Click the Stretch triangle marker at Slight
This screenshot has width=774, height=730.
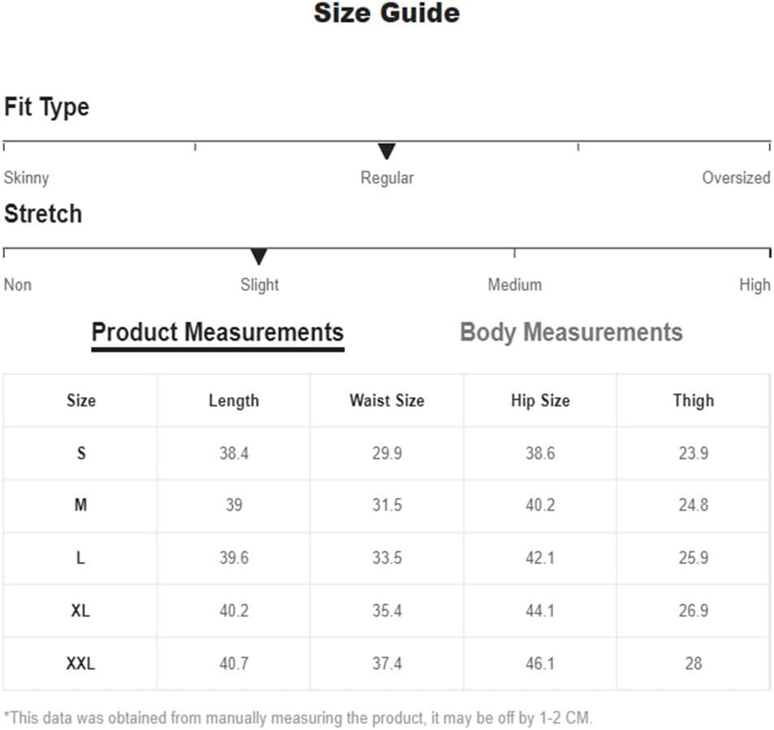pos(258,257)
